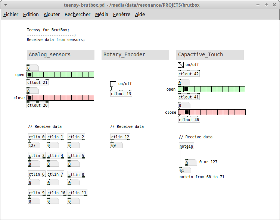280x220 pixels.
Task: Click 'Teensy for BrutBox;' comment
Action: (48, 30)
